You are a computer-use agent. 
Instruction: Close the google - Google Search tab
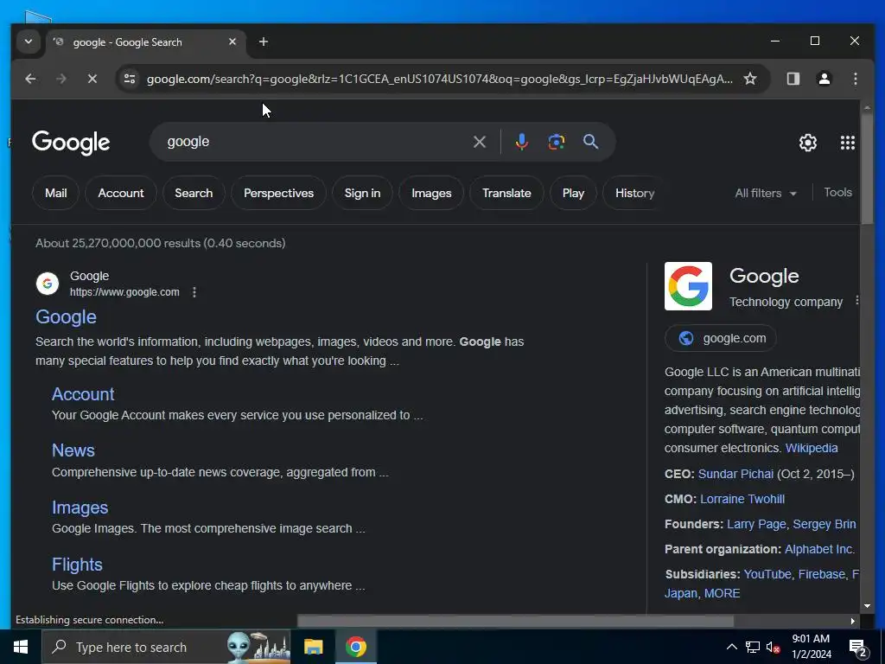click(x=232, y=41)
